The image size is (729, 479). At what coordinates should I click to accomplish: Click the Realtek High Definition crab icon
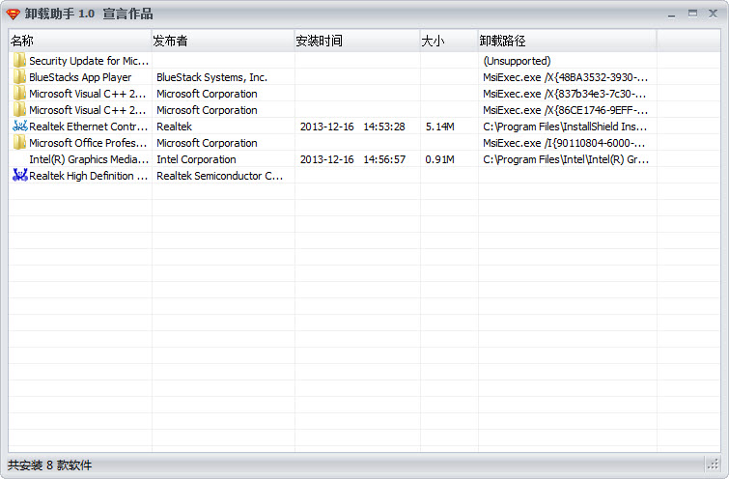(x=19, y=176)
